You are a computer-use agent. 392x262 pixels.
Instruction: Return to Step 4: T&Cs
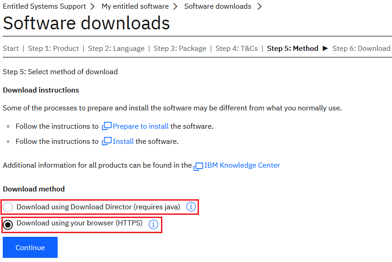point(236,49)
